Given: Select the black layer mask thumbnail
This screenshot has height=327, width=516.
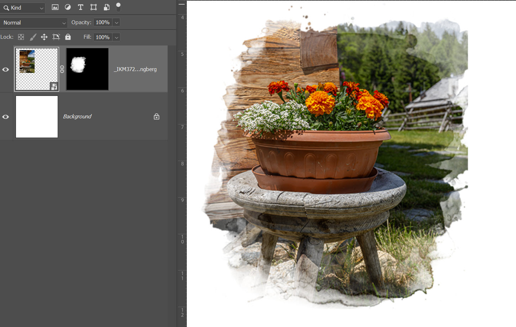Looking at the screenshot, I should pyautogui.click(x=87, y=69).
